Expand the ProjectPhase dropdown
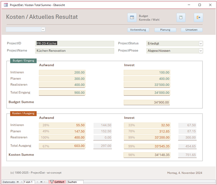This screenshot has width=217, height=185. point(201,51)
